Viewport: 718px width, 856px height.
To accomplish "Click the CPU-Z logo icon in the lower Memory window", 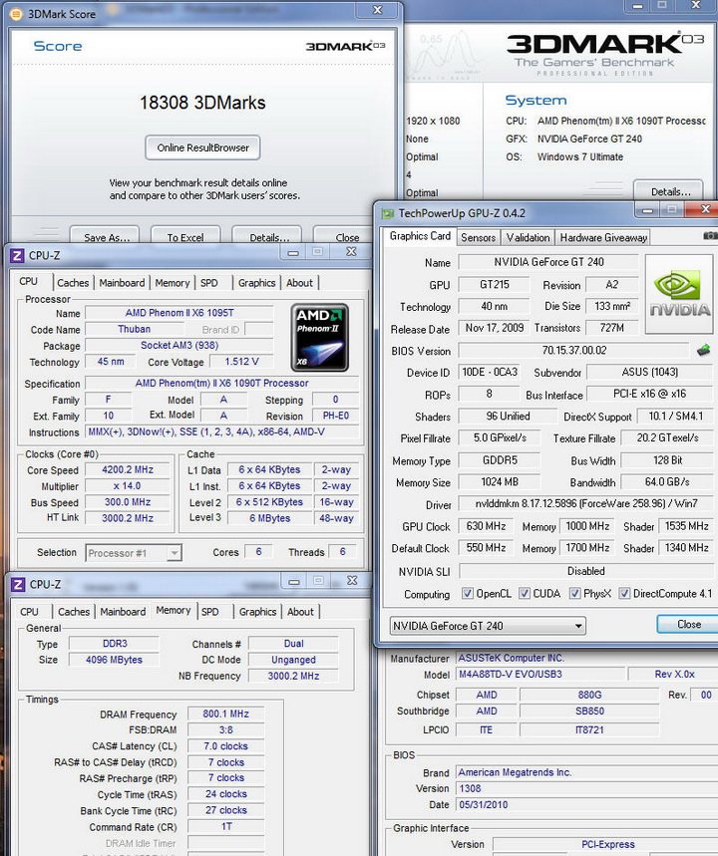I will 18,585.
